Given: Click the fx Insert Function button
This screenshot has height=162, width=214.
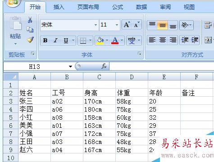Looking at the screenshot, I should tap(104, 66).
